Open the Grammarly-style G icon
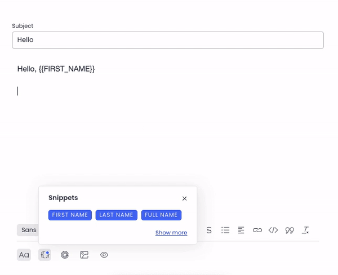This screenshot has height=275, width=338. click(65, 255)
